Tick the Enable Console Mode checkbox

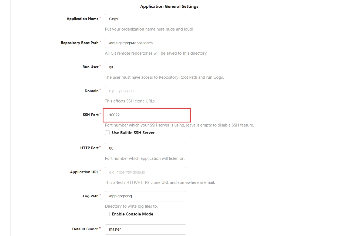click(108, 214)
